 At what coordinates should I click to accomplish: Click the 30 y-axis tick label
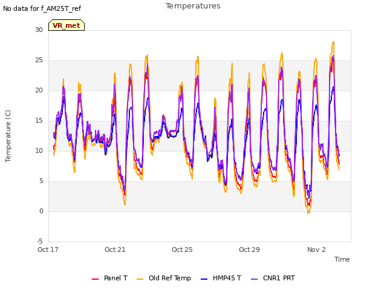[39, 30]
